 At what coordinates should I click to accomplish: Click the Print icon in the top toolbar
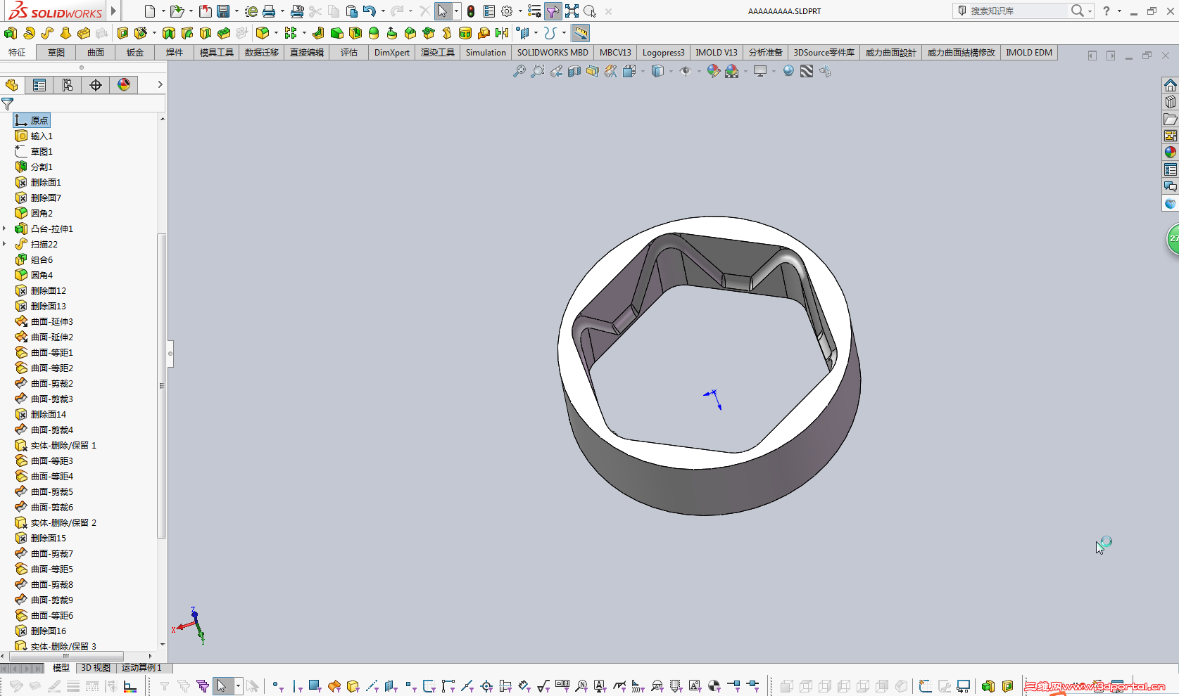click(269, 11)
